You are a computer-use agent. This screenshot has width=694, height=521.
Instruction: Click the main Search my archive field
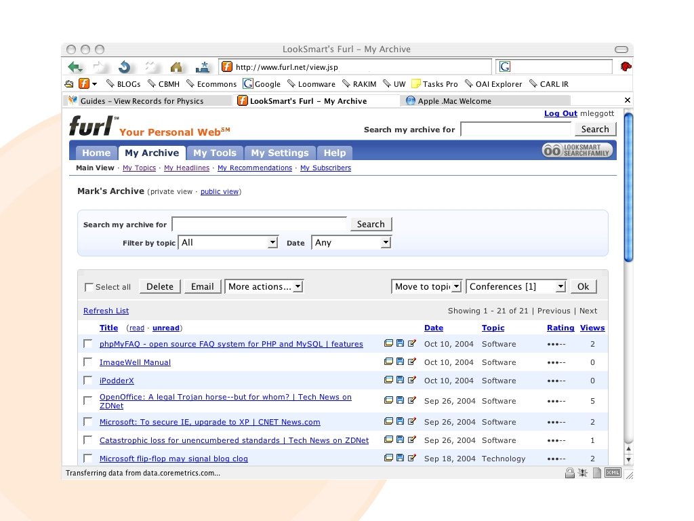[x=260, y=224]
